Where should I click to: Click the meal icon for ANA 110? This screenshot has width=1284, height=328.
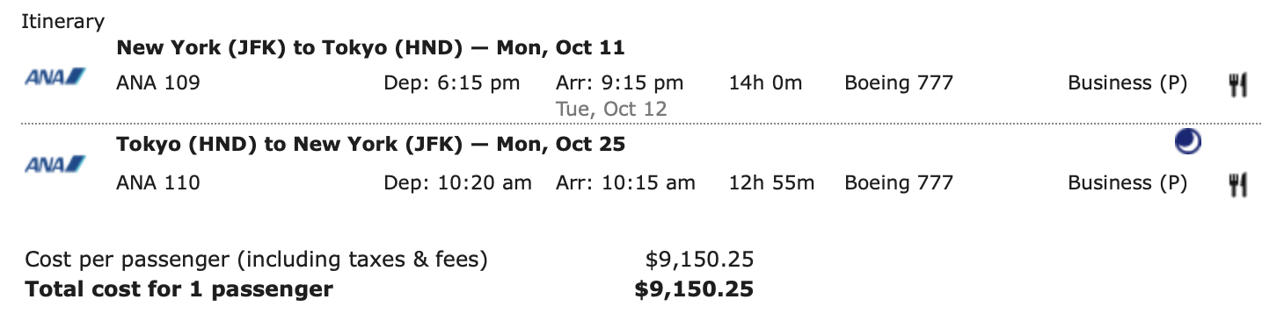click(x=1238, y=184)
